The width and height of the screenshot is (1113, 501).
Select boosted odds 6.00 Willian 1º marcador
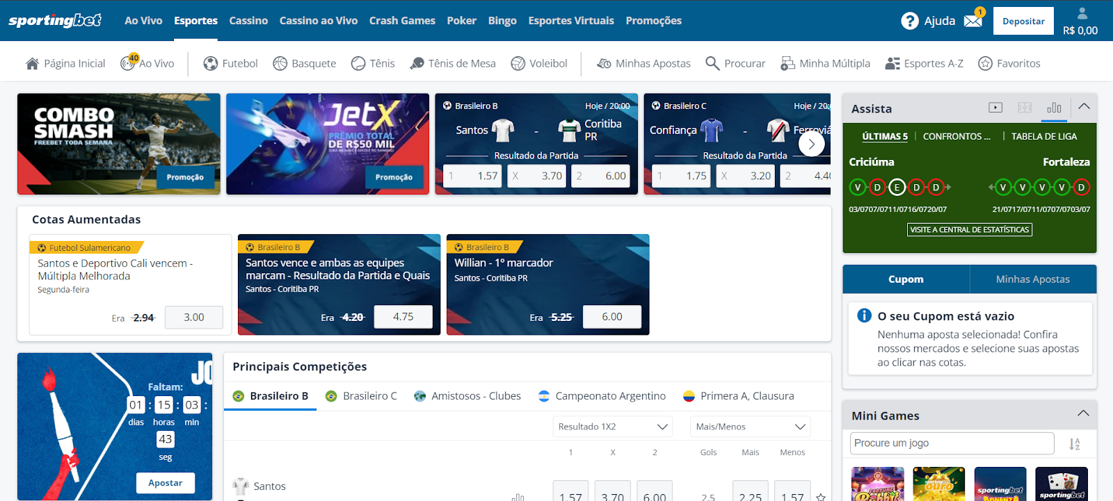click(x=612, y=317)
